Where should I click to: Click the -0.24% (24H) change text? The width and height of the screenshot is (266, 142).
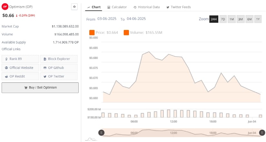[27, 15]
